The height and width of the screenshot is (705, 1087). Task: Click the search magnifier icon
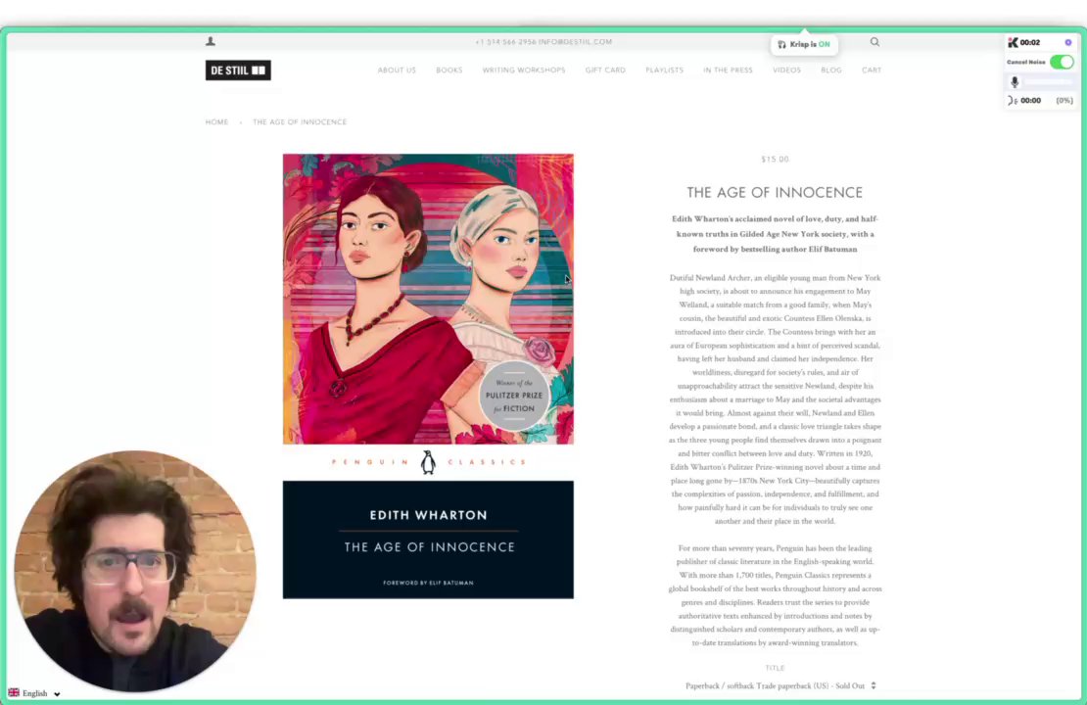click(874, 42)
